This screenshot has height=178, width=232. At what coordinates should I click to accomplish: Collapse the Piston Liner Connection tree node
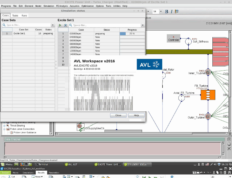pos(5,129)
